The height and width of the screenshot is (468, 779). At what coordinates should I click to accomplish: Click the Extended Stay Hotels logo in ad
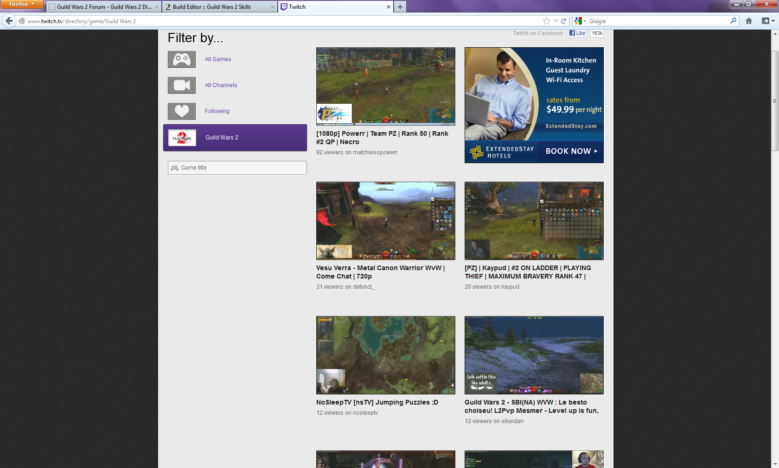click(502, 152)
